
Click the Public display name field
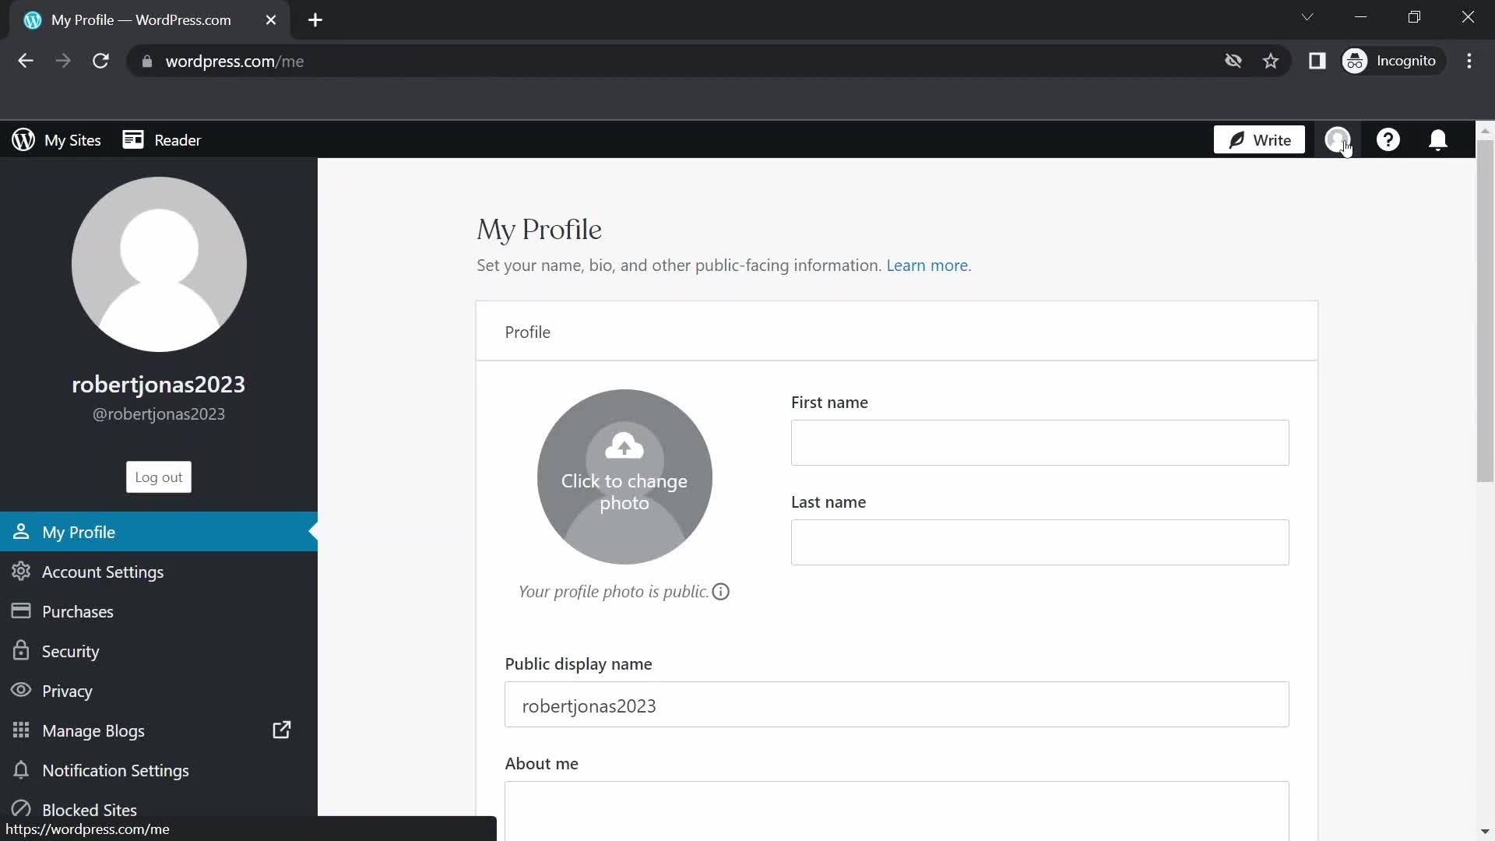pos(895,706)
